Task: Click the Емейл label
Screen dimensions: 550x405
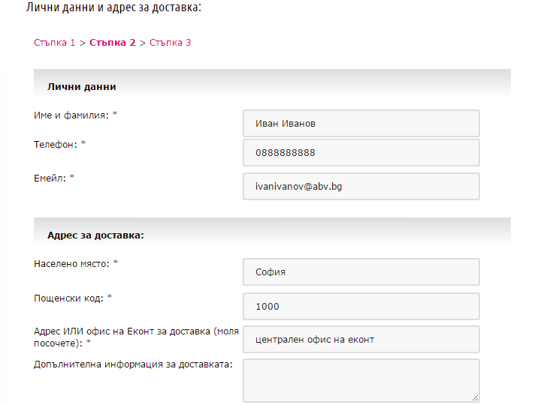Action: point(54,178)
